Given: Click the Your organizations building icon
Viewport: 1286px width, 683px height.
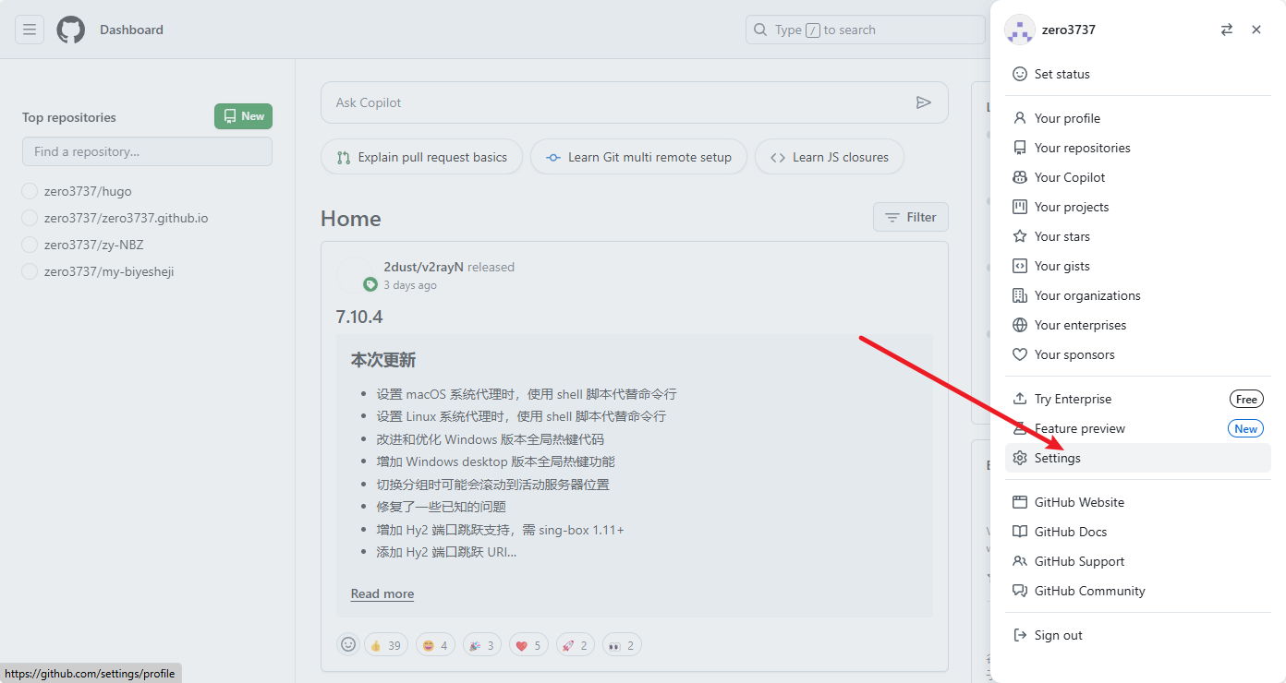Looking at the screenshot, I should [1020, 295].
